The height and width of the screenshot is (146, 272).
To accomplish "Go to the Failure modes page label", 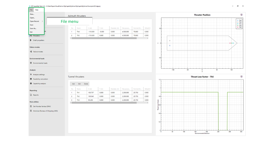I will (38, 52).
